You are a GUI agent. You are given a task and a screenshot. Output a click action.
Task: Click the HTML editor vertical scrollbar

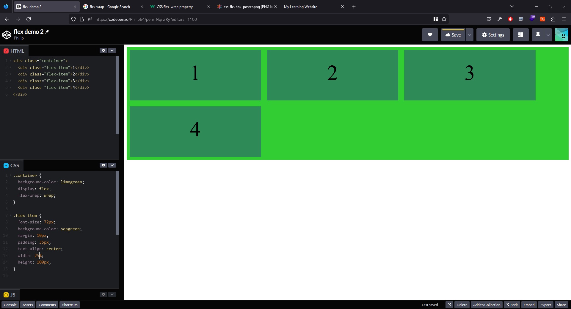[117, 95]
